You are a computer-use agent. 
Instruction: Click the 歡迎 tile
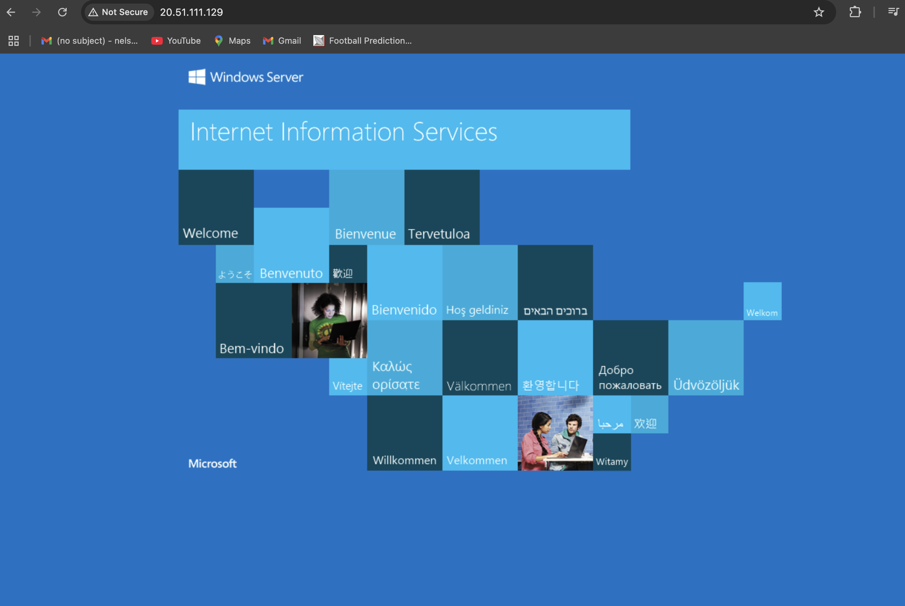point(348,264)
